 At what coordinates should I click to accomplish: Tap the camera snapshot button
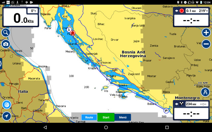coord(6,44)
